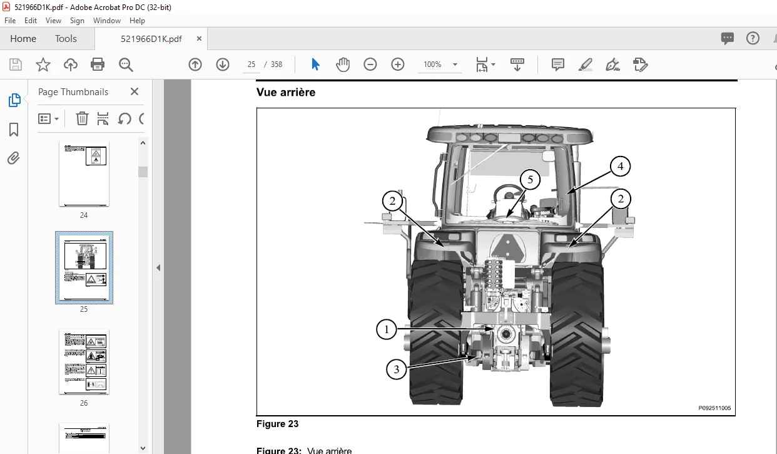Open the Edit menu
Viewport: 777px width, 454px height.
(31, 21)
